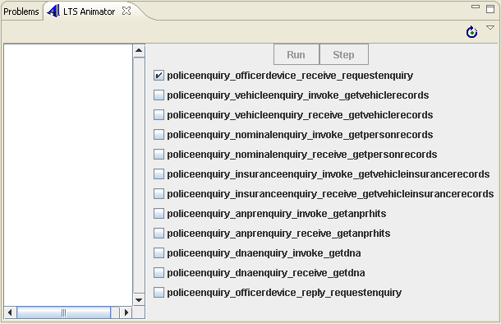Image resolution: width=501 pixels, height=324 pixels.
Task: Select the LTS Animator tab
Action: [x=89, y=12]
